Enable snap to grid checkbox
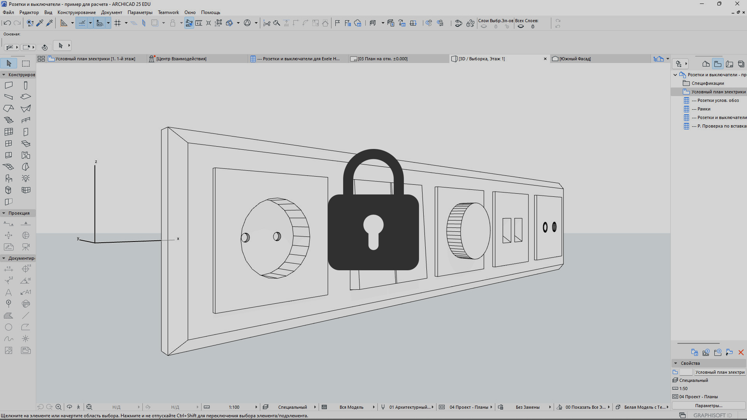This screenshot has height=420, width=747. pyautogui.click(x=117, y=23)
